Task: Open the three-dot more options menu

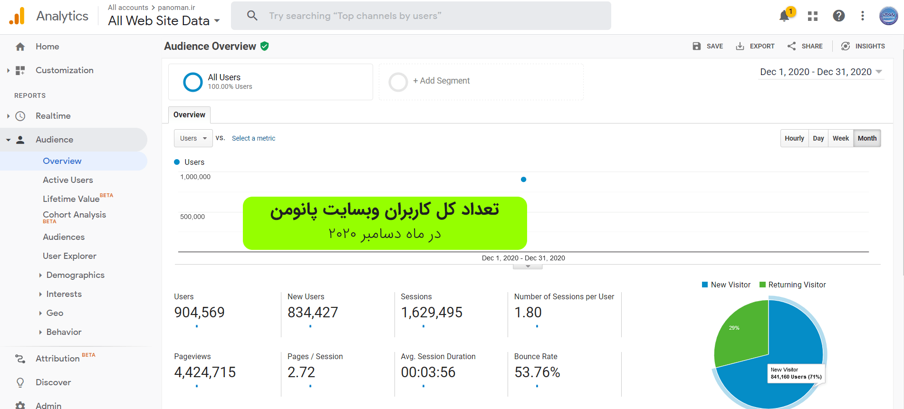Action: (x=863, y=16)
